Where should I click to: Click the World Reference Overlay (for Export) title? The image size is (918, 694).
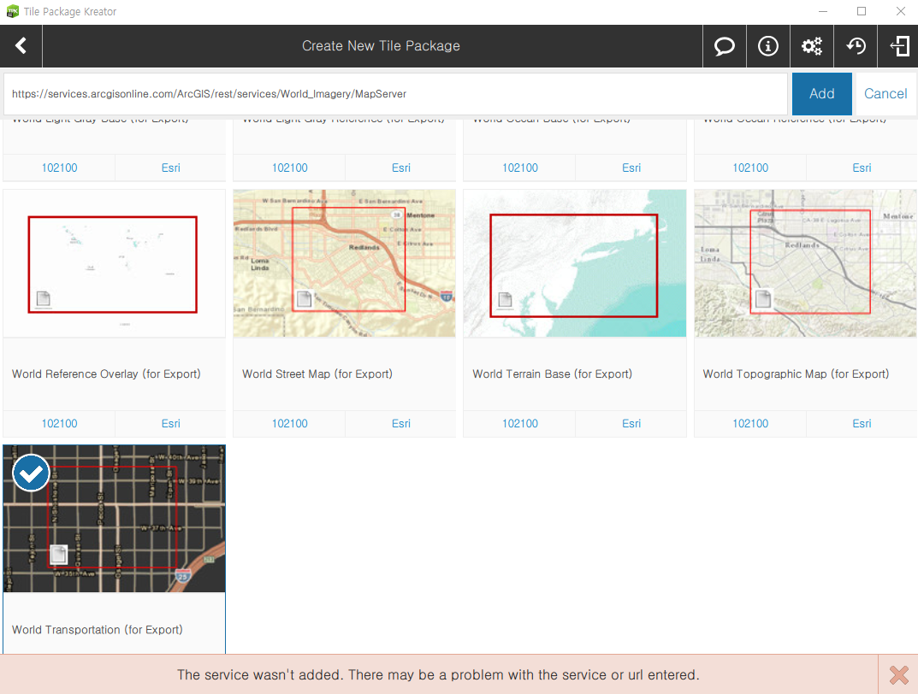(x=106, y=373)
